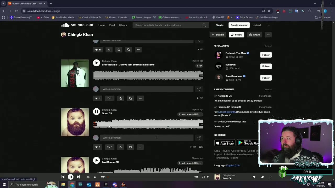
Task: Go to the Home tab
Action: pos(102,25)
